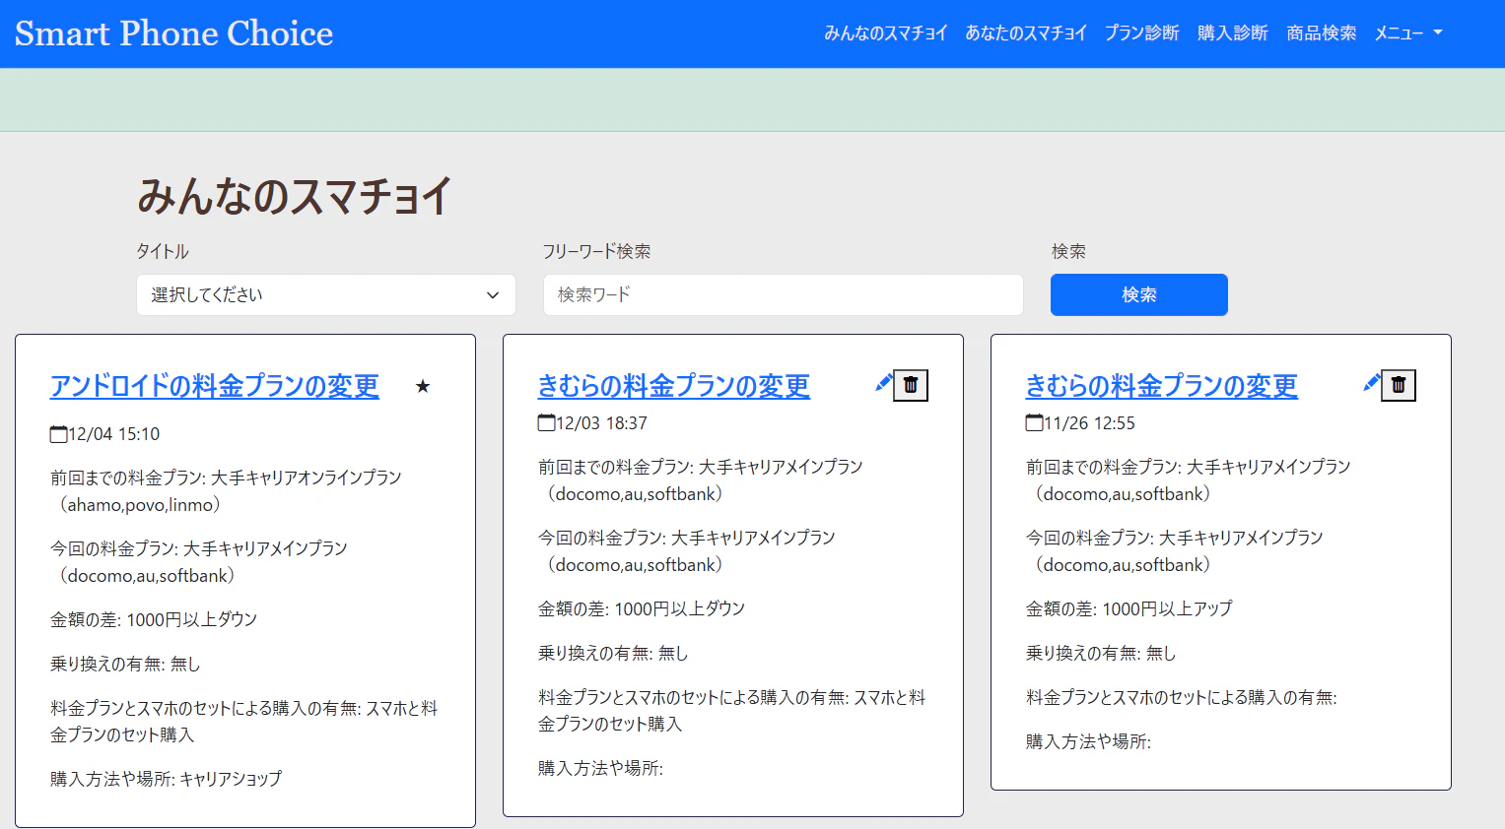Expand the メニュー dropdown in navbar
The height and width of the screenshot is (829, 1505).
[1408, 32]
